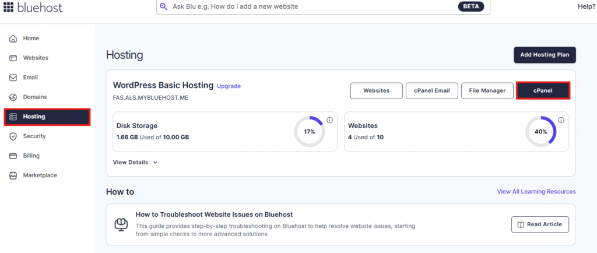Click the Bluehost grid logo icon
This screenshot has height=253, width=597.
[x=8, y=7]
